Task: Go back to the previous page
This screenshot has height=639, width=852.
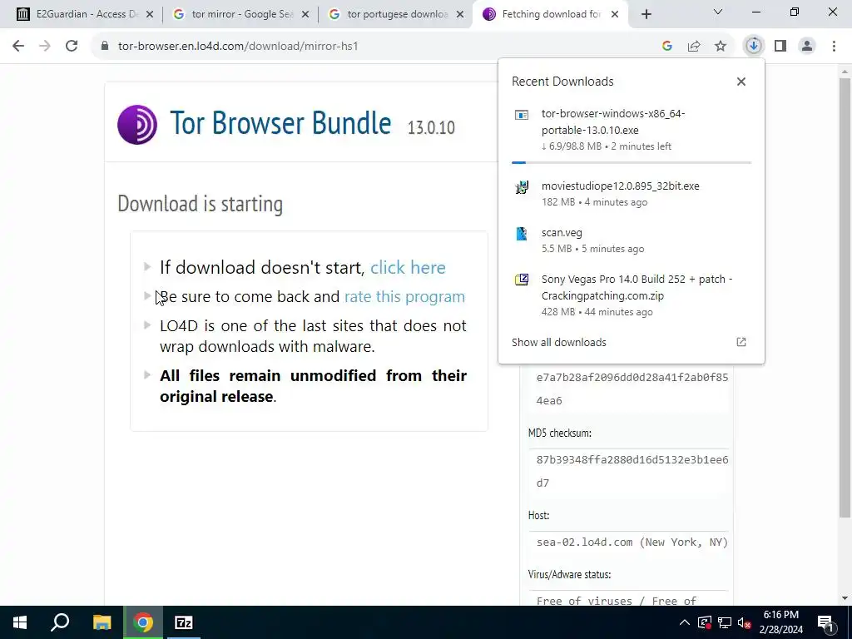Action: pyautogui.click(x=18, y=47)
